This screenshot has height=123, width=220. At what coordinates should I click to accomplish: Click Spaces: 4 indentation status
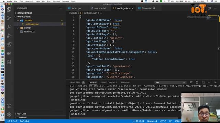(x=152, y=121)
